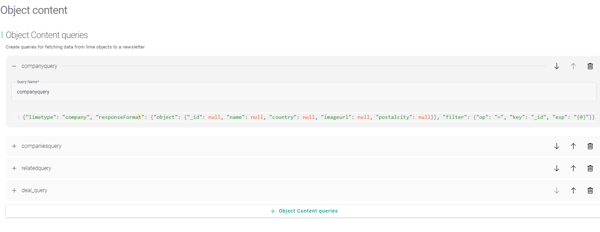Screen dimensions: 600x232
Task: Delete the companiesquery entry
Action: coord(590,146)
